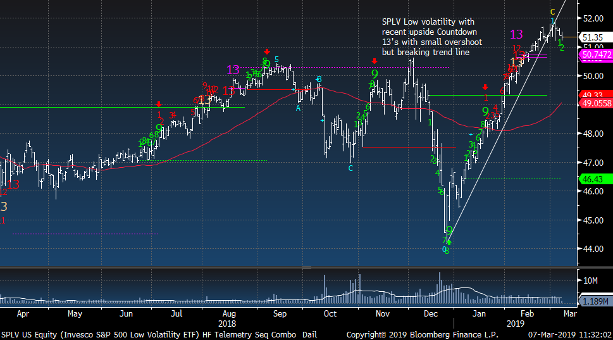This screenshot has width=613, height=340.
Task: Click the Aug month label
Action: (x=229, y=314)
